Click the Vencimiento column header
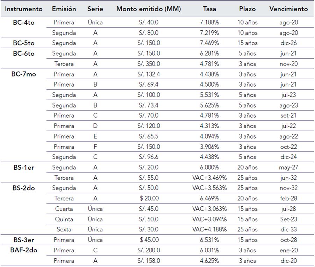 [x=288, y=9]
